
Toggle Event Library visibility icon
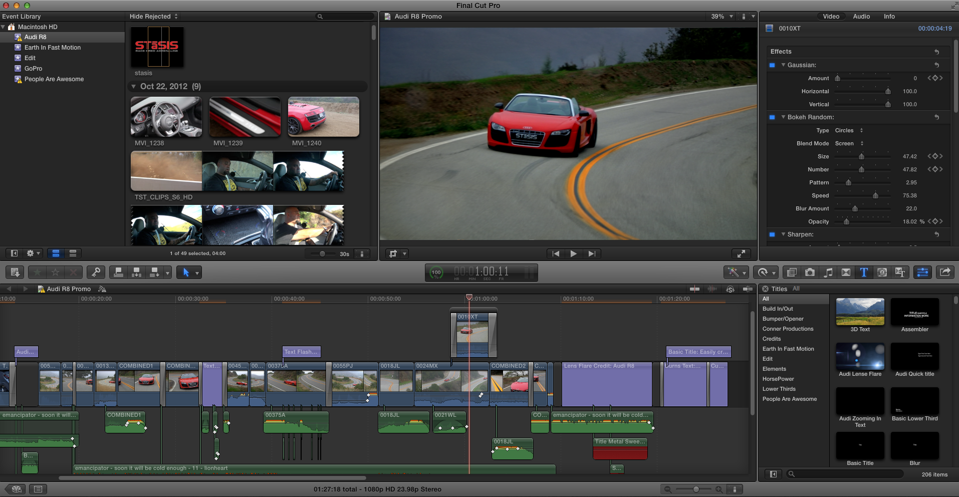(14, 254)
